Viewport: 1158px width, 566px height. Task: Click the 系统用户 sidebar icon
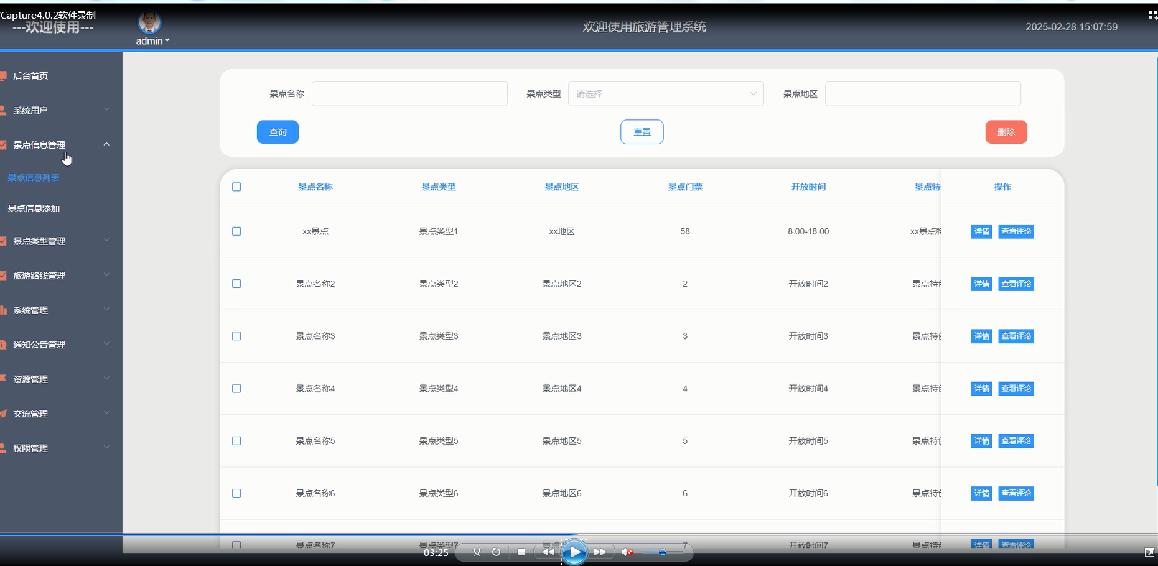tap(3, 110)
